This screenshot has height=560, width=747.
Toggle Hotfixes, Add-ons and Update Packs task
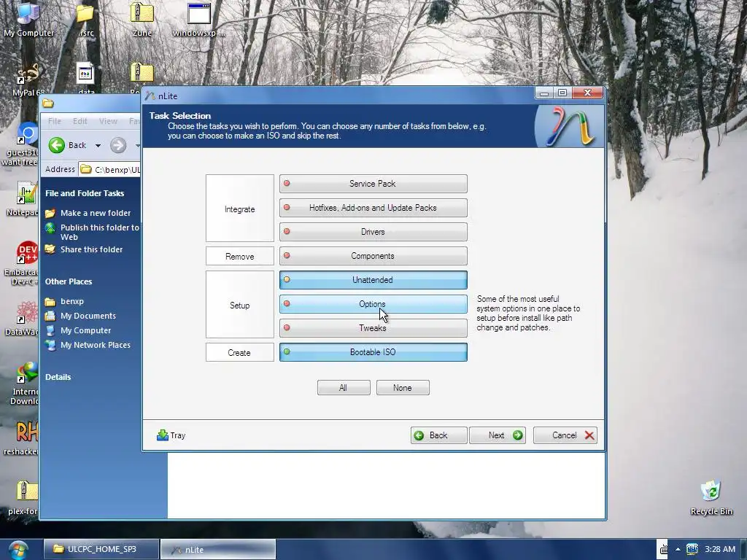click(x=373, y=208)
